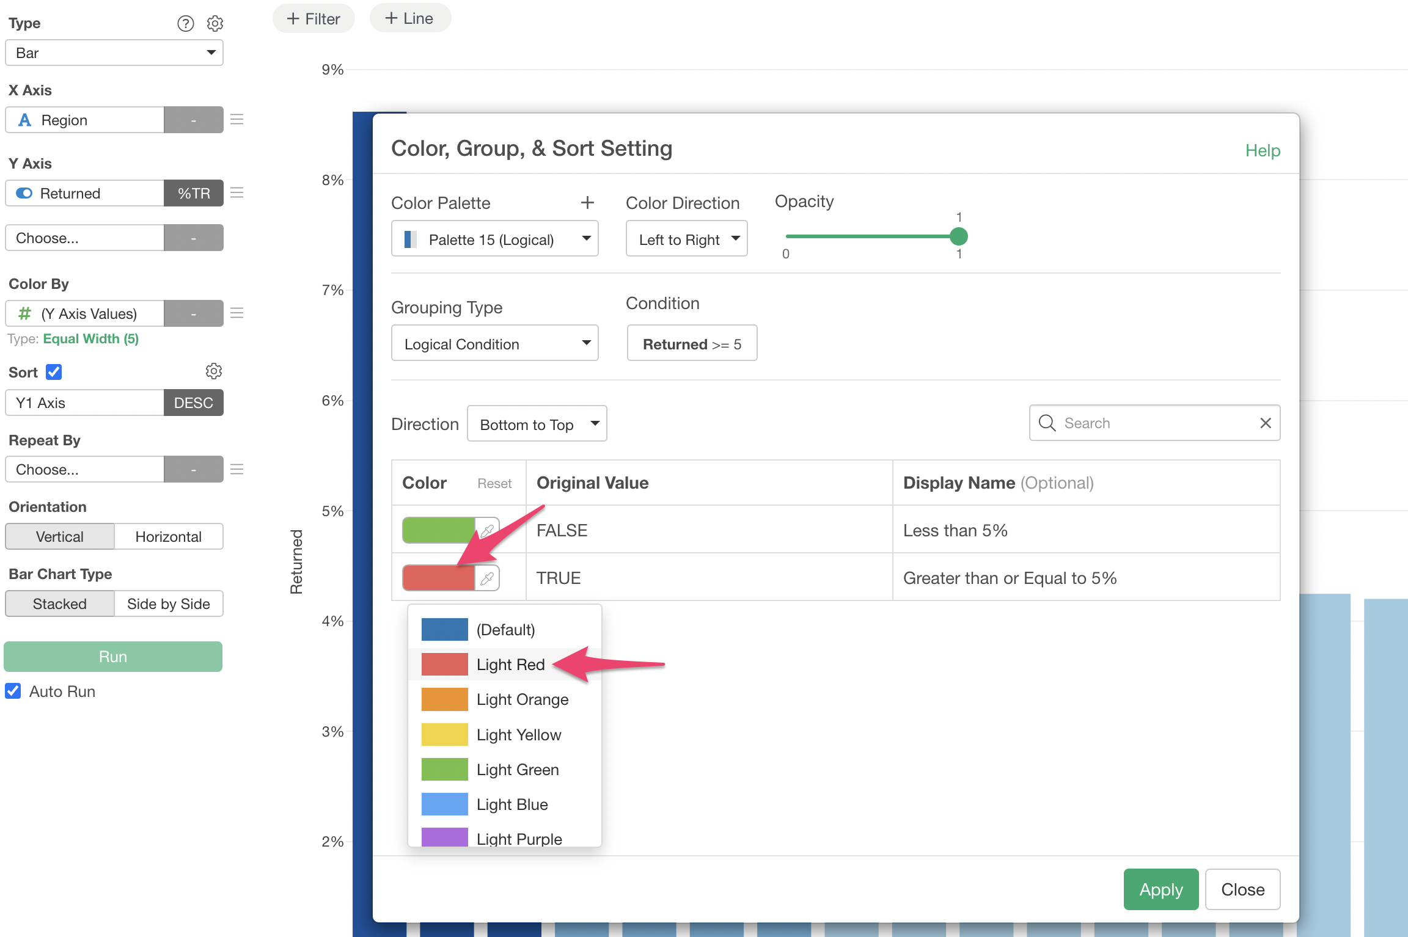The width and height of the screenshot is (1408, 937).
Task: Click the red color swatch in the TRUE row
Action: pyautogui.click(x=438, y=578)
